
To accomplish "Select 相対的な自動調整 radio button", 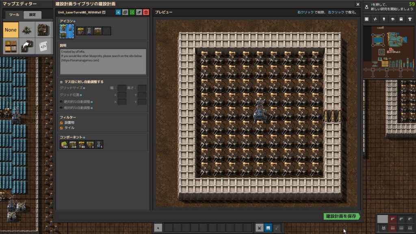I will (x=61, y=108).
